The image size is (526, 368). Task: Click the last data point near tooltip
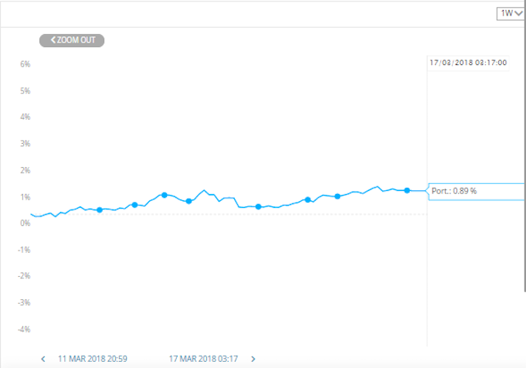407,190
